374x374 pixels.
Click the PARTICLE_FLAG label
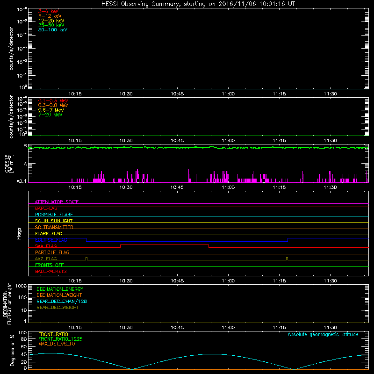(52, 252)
